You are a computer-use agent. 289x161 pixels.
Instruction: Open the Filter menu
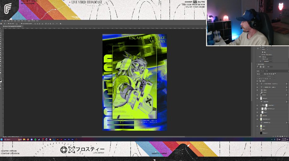click(x=22, y=21)
